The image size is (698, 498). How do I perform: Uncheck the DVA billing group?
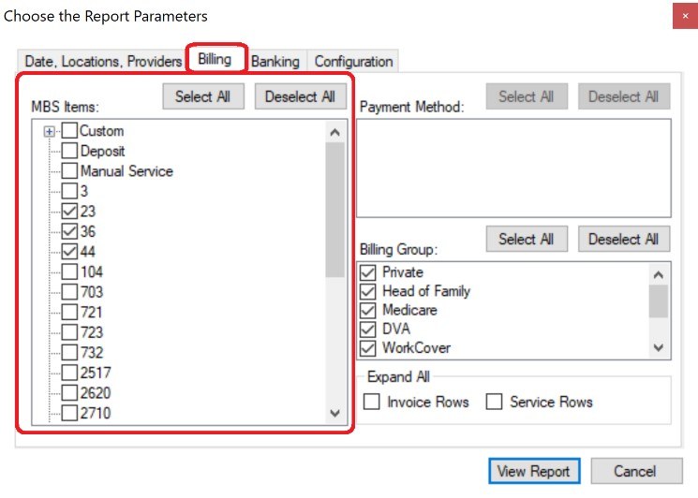pyautogui.click(x=368, y=330)
